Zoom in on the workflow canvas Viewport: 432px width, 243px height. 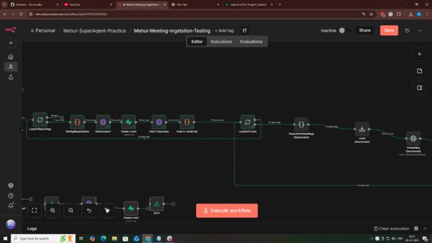click(53, 211)
